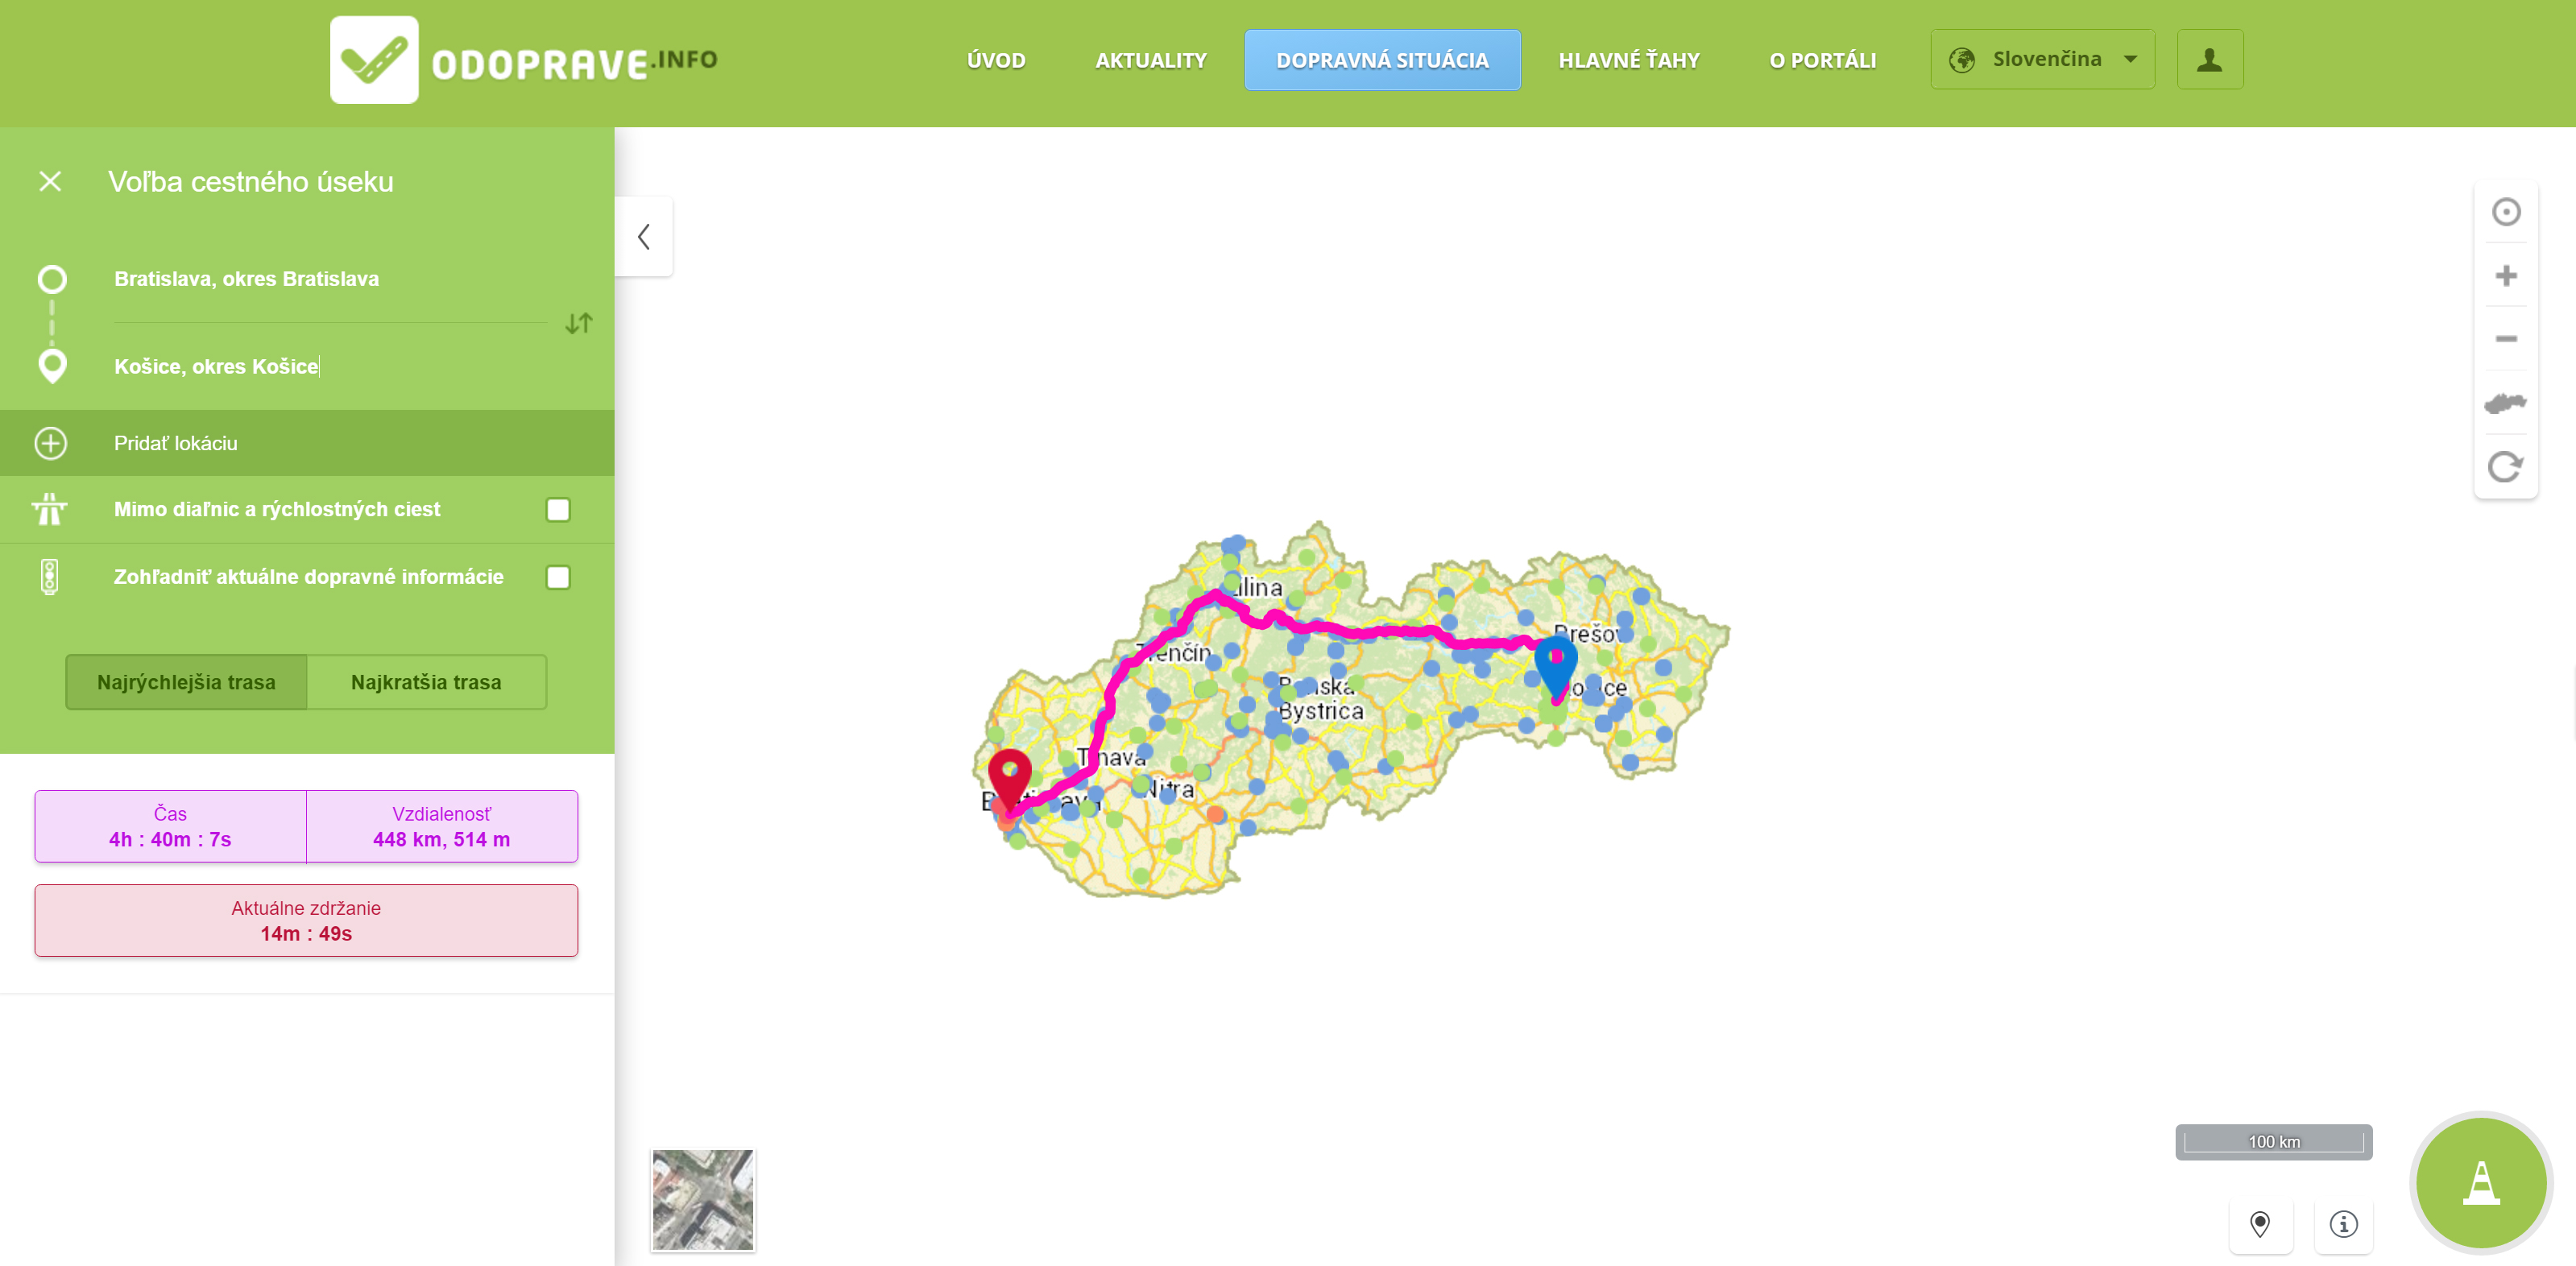Click the map info icon

point(2343,1224)
